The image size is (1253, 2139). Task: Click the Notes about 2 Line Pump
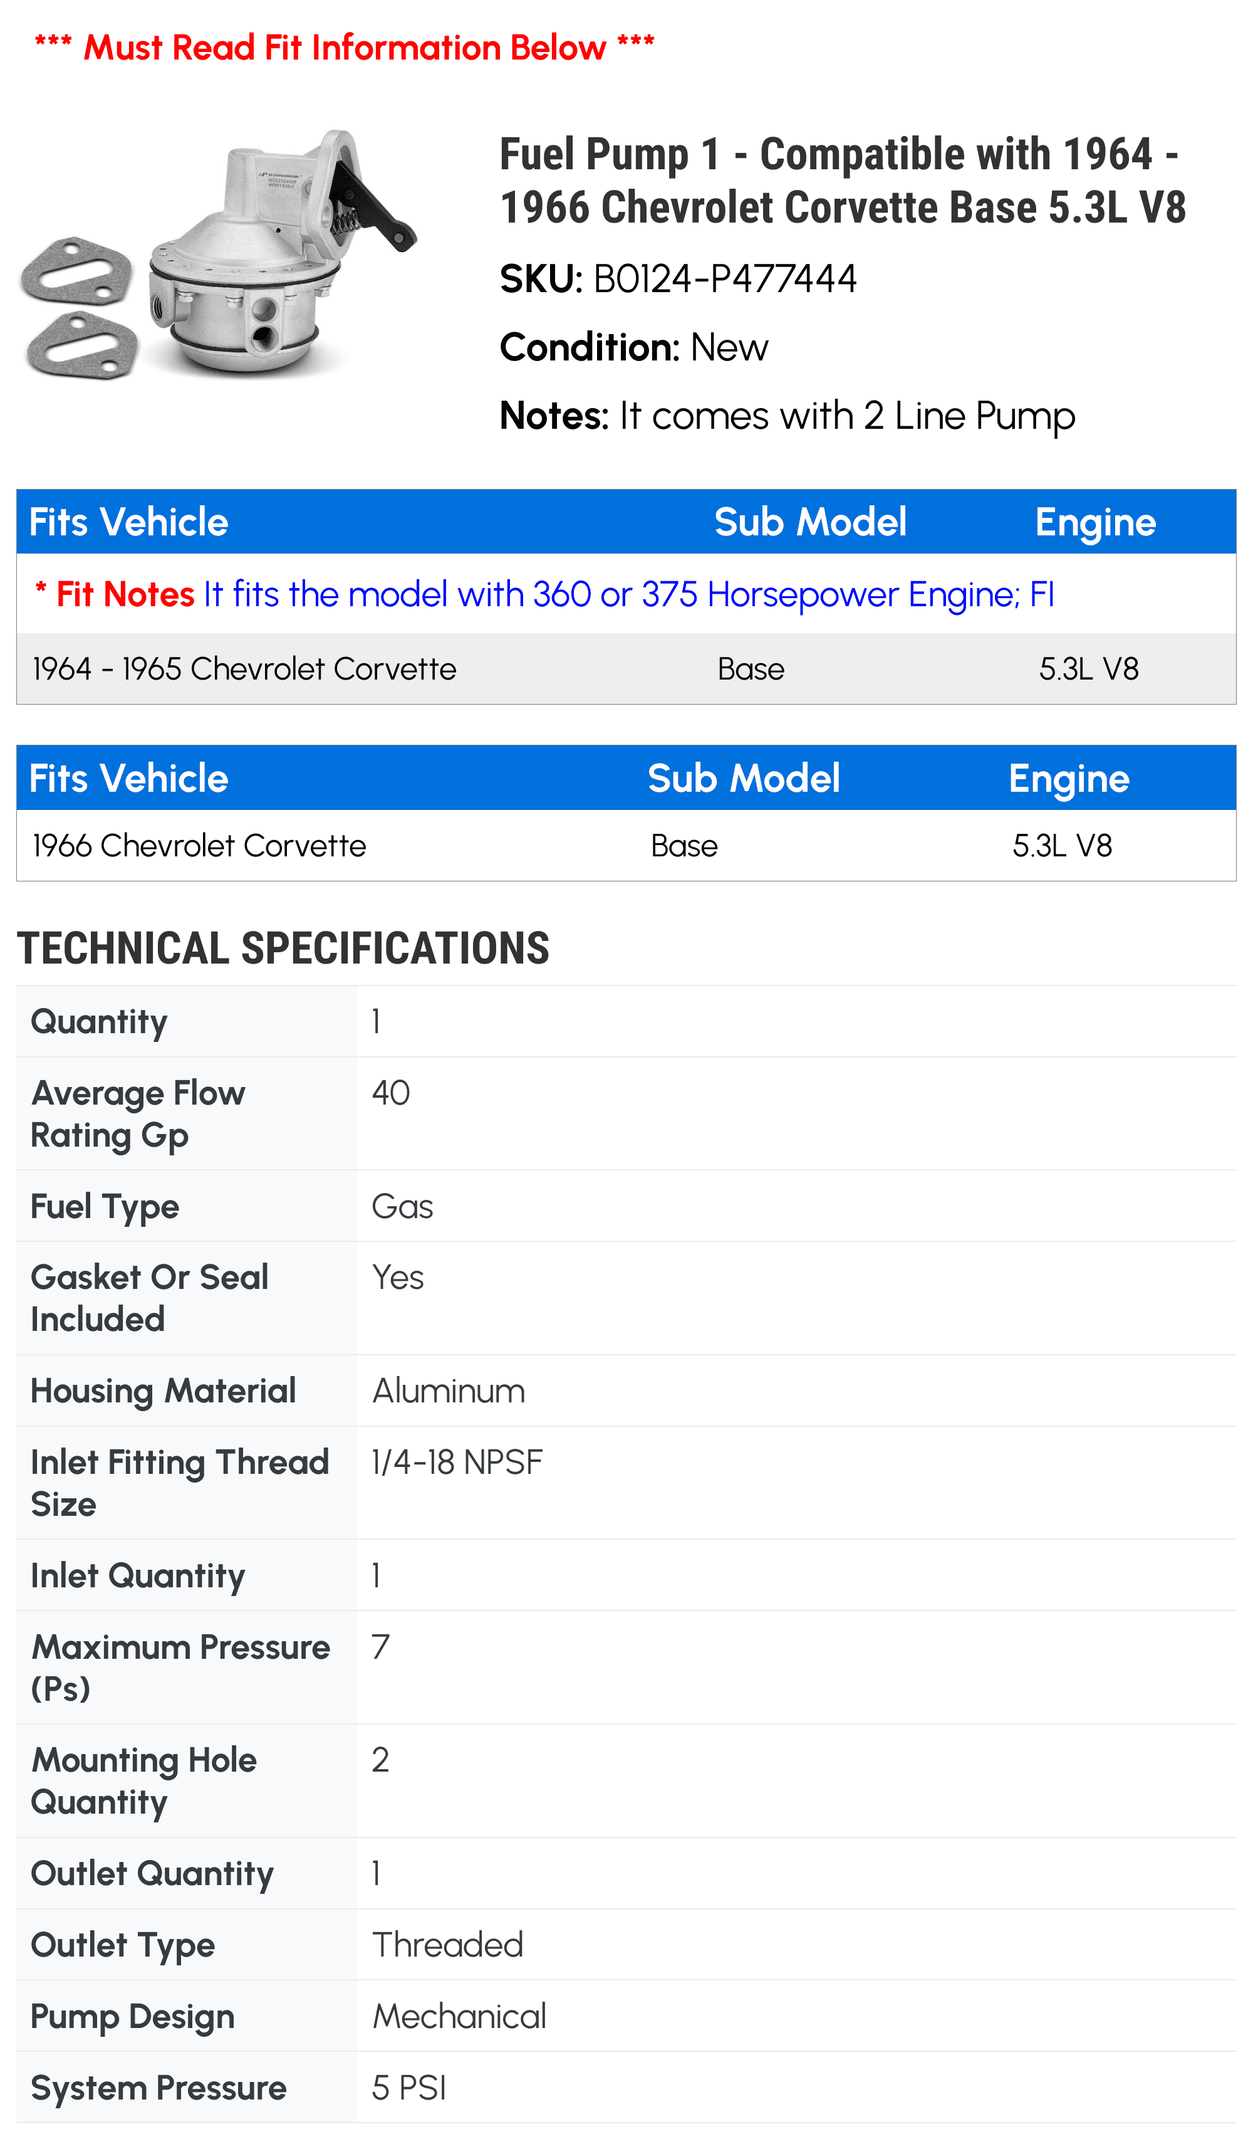pos(788,416)
